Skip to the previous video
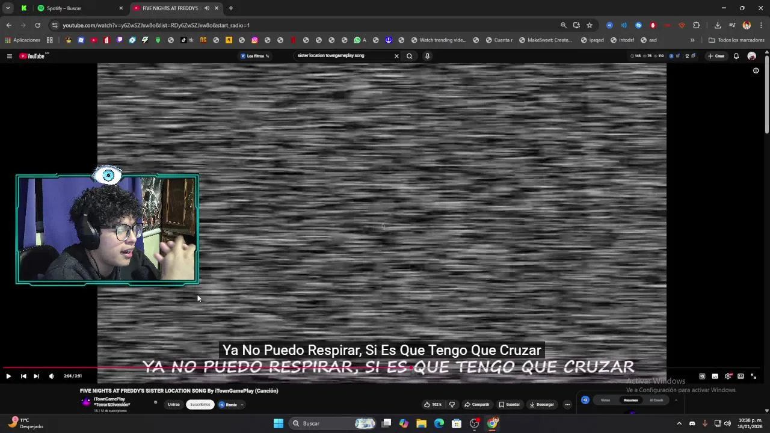This screenshot has height=433, width=770. [23, 376]
